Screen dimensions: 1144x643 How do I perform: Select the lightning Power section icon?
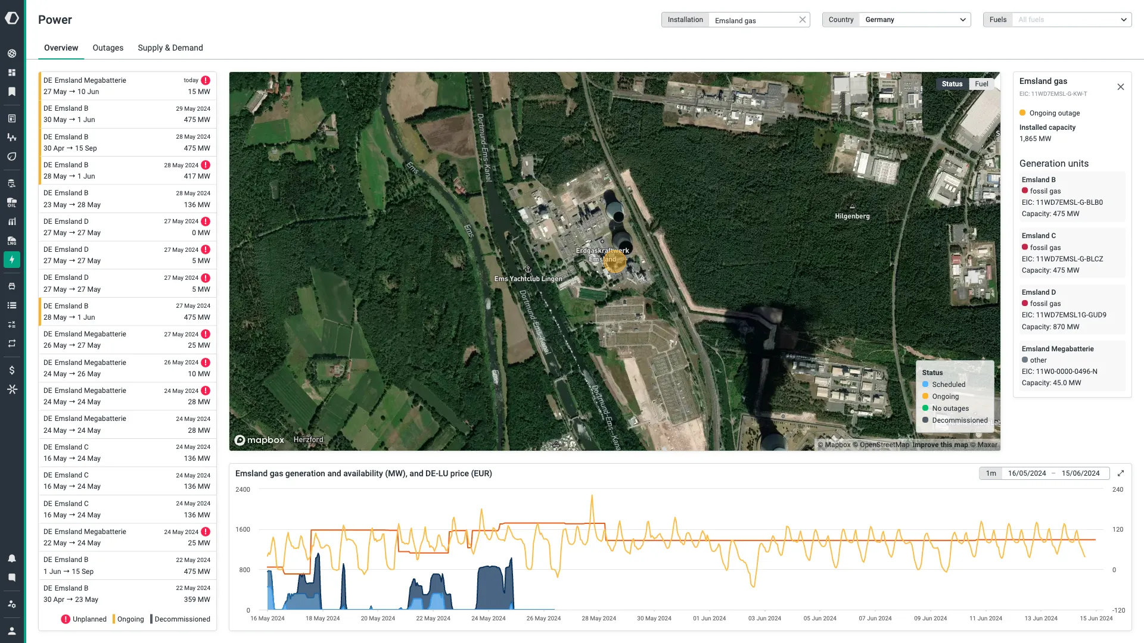tap(12, 260)
